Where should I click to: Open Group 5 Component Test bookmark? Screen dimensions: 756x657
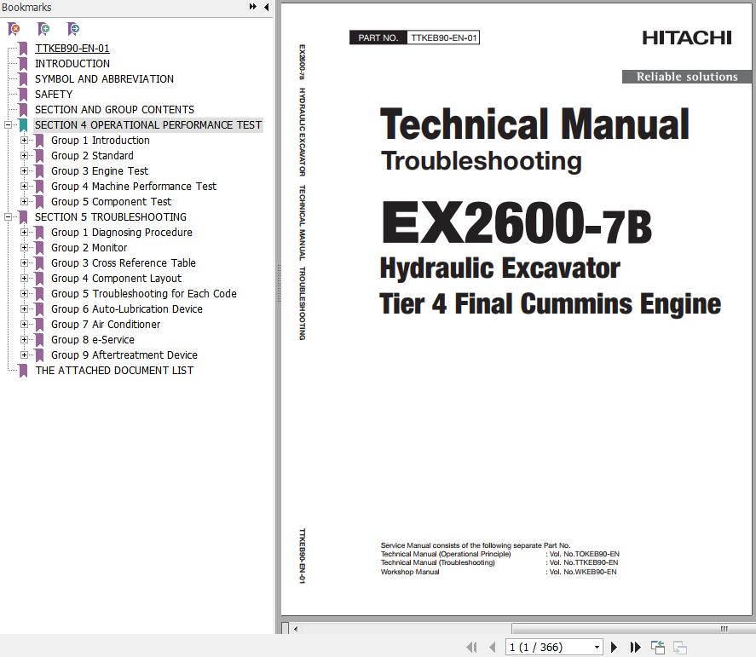[x=112, y=201]
